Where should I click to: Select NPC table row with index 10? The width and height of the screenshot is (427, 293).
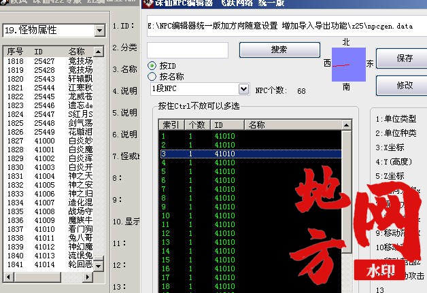[250, 216]
